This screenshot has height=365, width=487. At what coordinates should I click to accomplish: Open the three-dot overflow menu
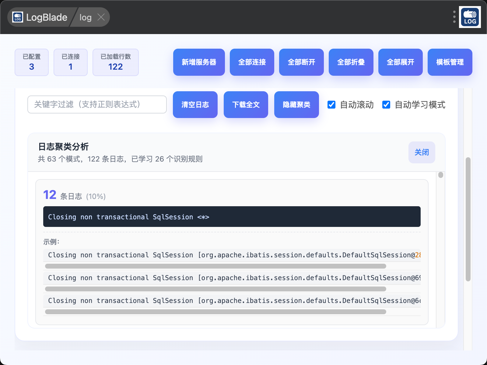(454, 17)
